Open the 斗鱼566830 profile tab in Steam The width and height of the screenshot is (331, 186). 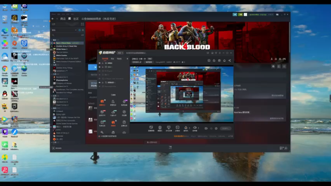tap(99, 19)
